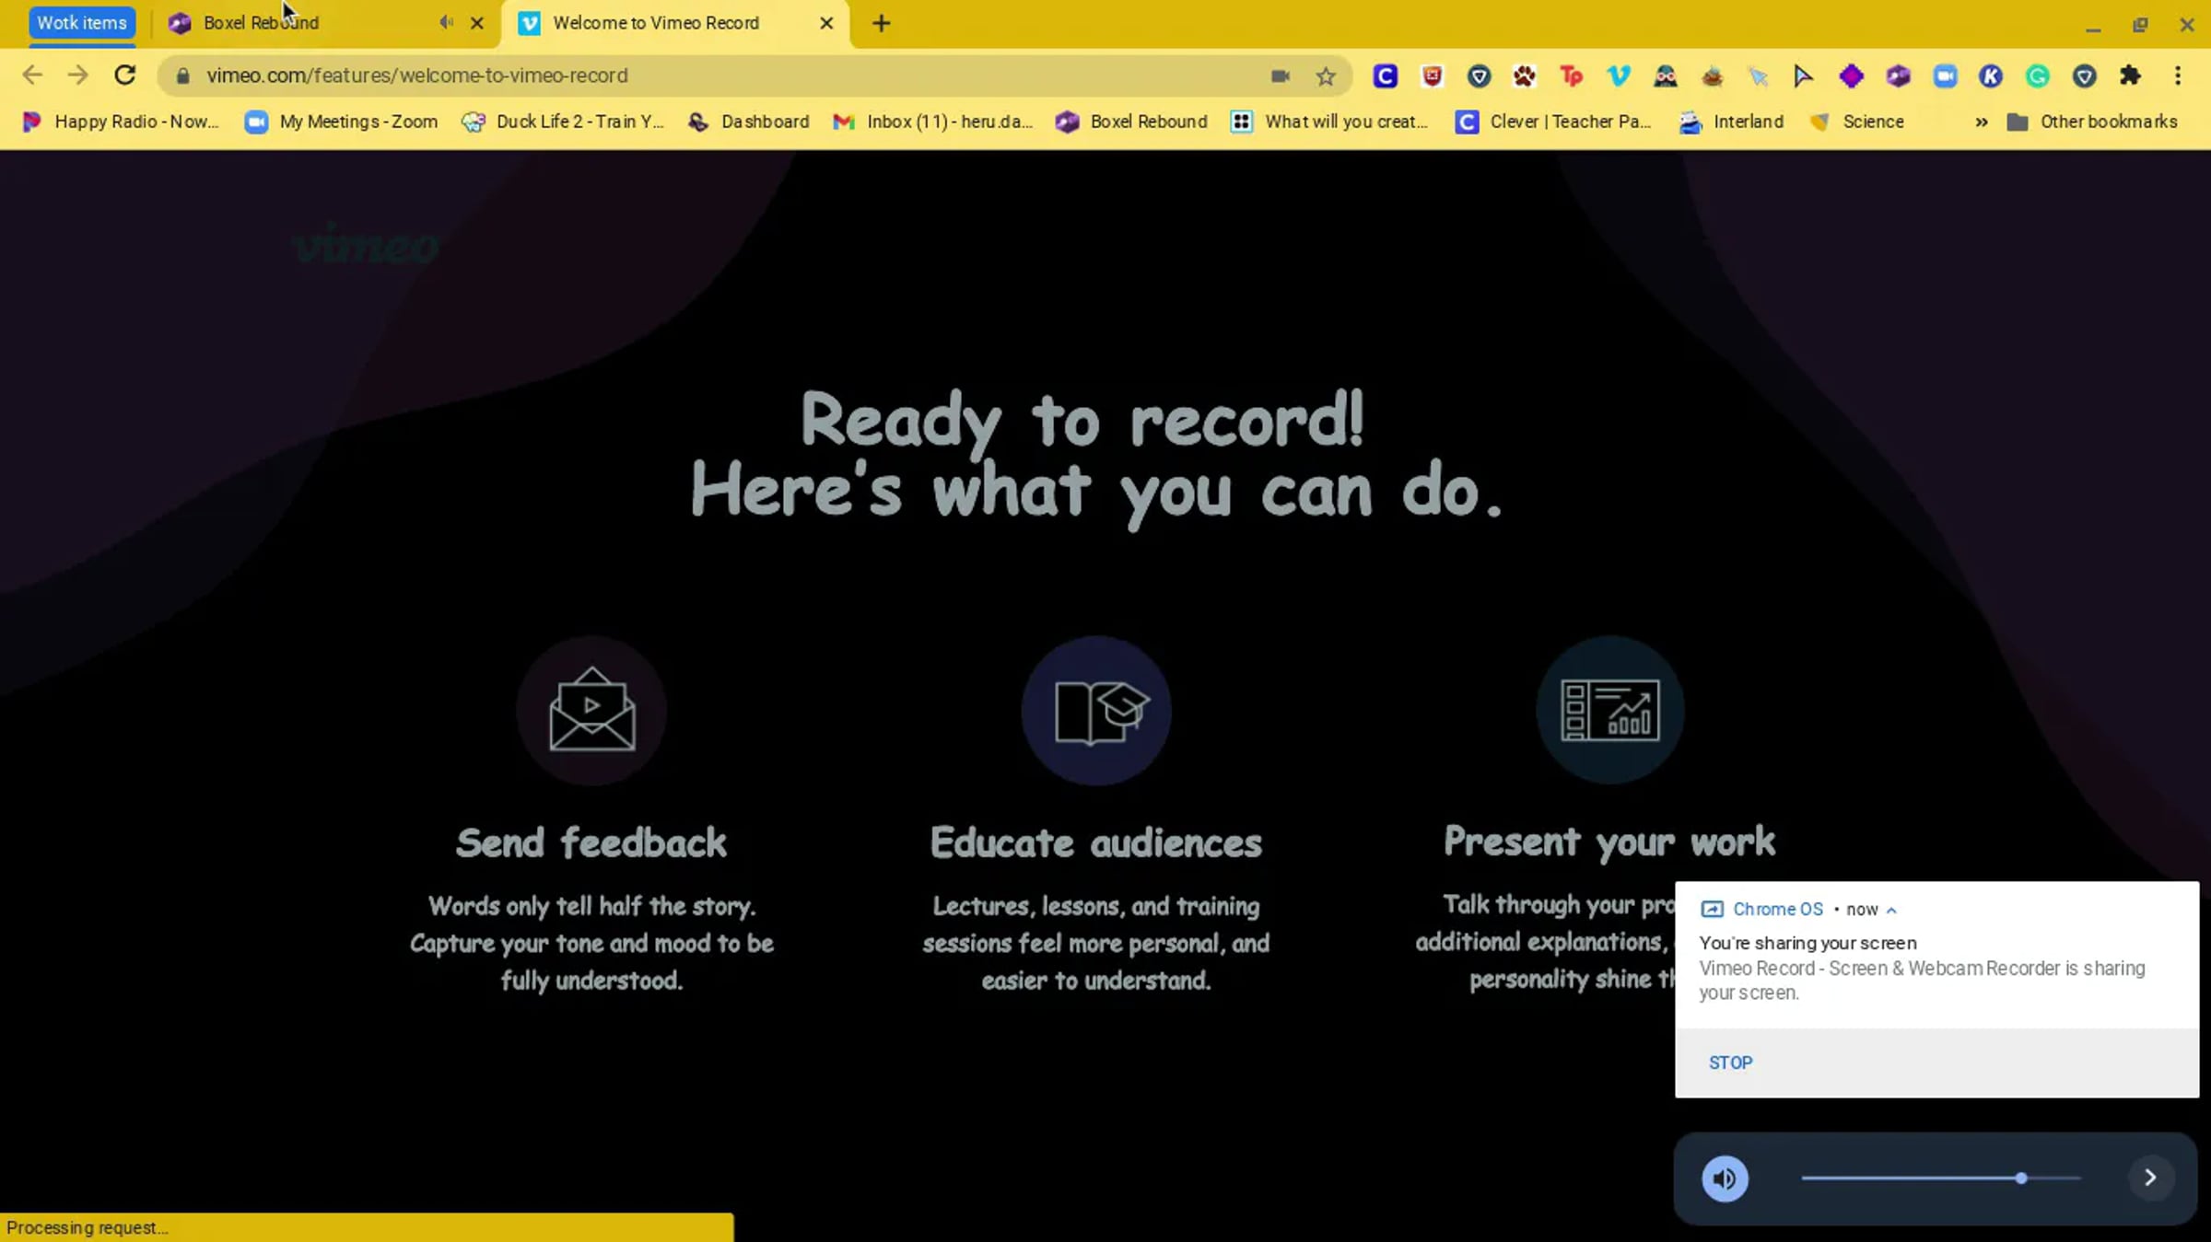Mute the volume with speaker button
The width and height of the screenshot is (2211, 1242).
pyautogui.click(x=1725, y=1178)
